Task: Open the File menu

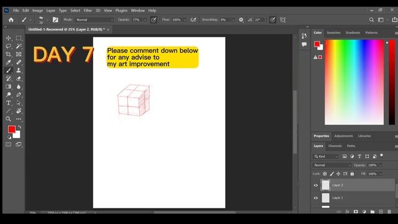Action: click(16, 11)
